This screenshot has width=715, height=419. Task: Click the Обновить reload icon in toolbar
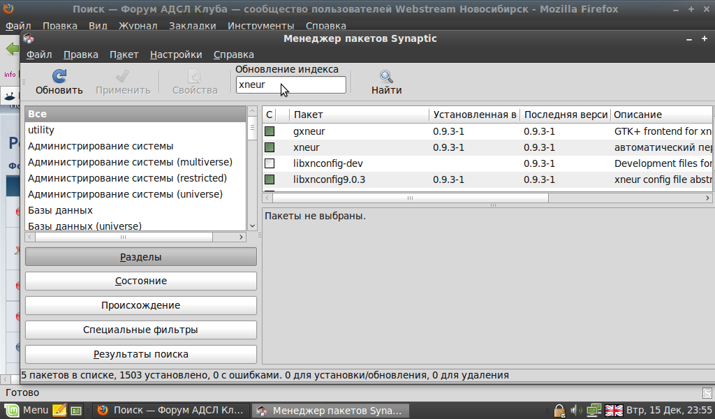pyautogui.click(x=59, y=75)
